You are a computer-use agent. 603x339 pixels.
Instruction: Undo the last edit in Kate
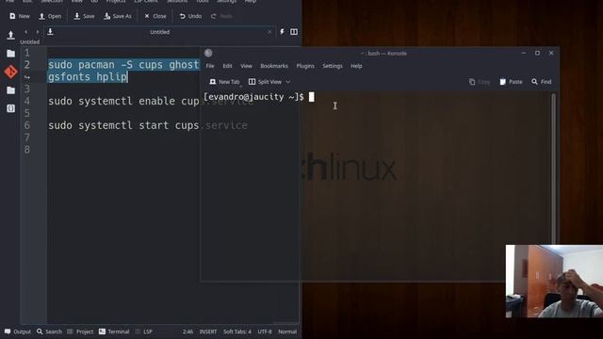190,16
